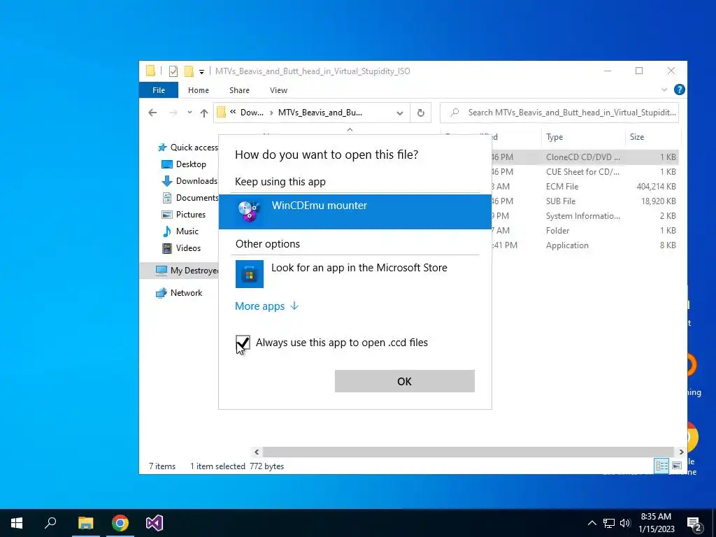Screen dimensions: 716x537
Task: Click the Microsoft Store app icon
Action: [250, 274]
